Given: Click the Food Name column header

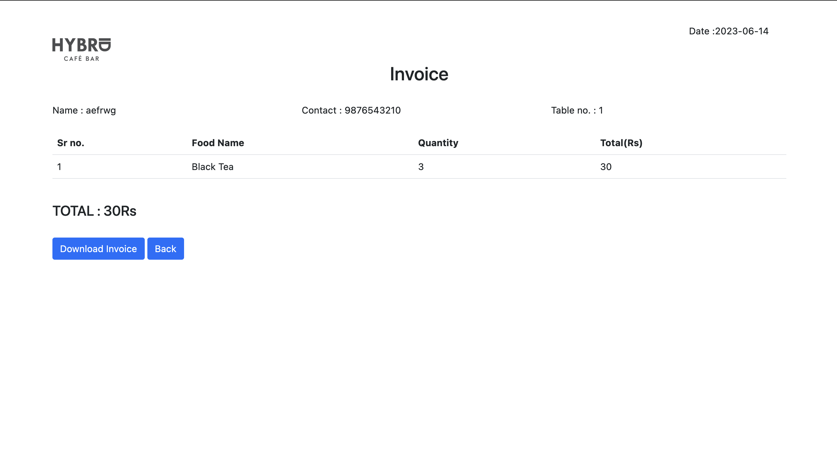Looking at the screenshot, I should 218,143.
